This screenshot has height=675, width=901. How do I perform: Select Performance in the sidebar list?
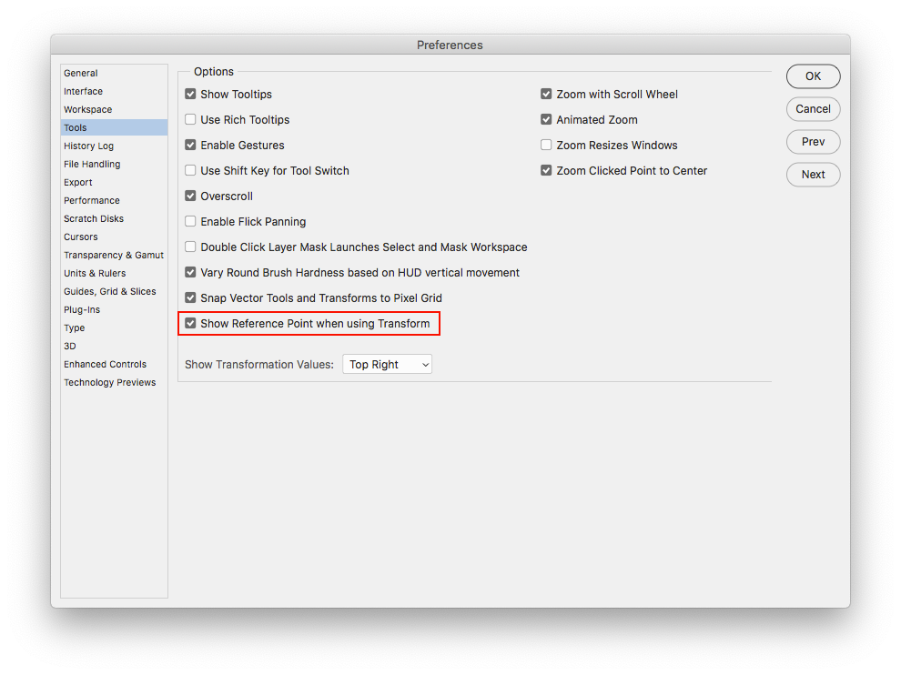[92, 201]
